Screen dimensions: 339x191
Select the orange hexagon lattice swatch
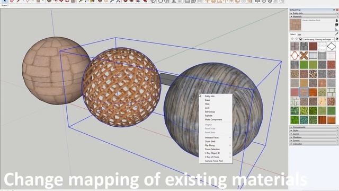point(295,55)
